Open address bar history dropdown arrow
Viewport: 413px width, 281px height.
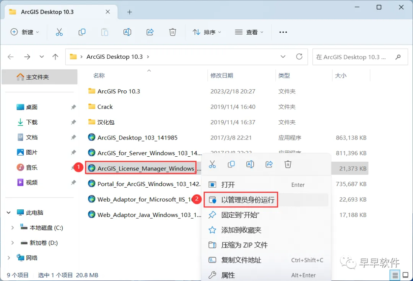coord(283,56)
